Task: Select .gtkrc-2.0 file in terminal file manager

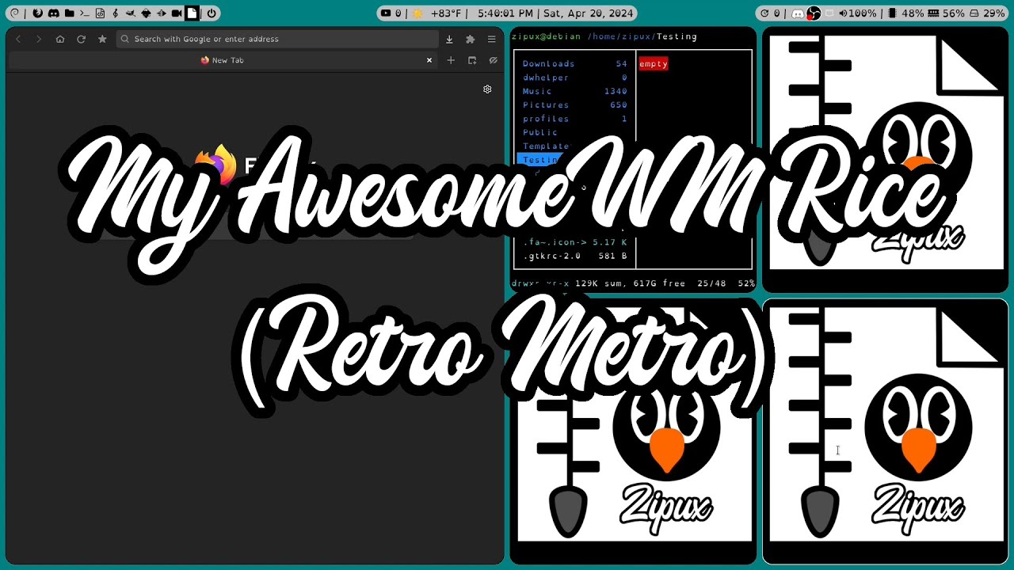Action: (x=574, y=256)
